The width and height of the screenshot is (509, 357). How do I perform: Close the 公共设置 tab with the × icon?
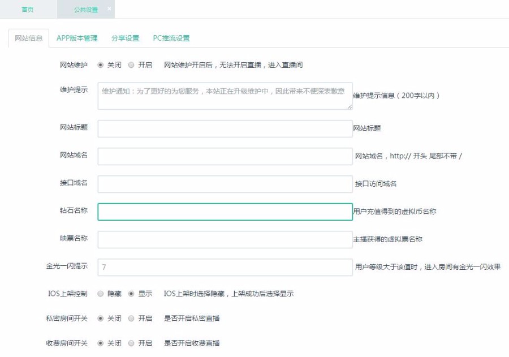tap(109, 9)
